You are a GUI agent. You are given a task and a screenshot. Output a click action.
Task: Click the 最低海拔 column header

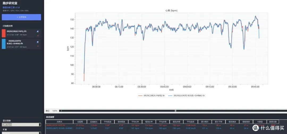click(246, 122)
